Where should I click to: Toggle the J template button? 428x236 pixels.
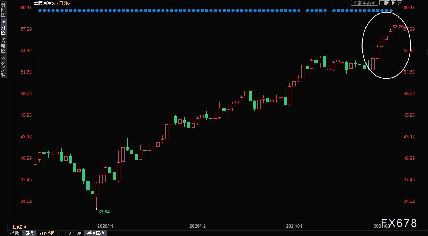pyautogui.click(x=61, y=233)
